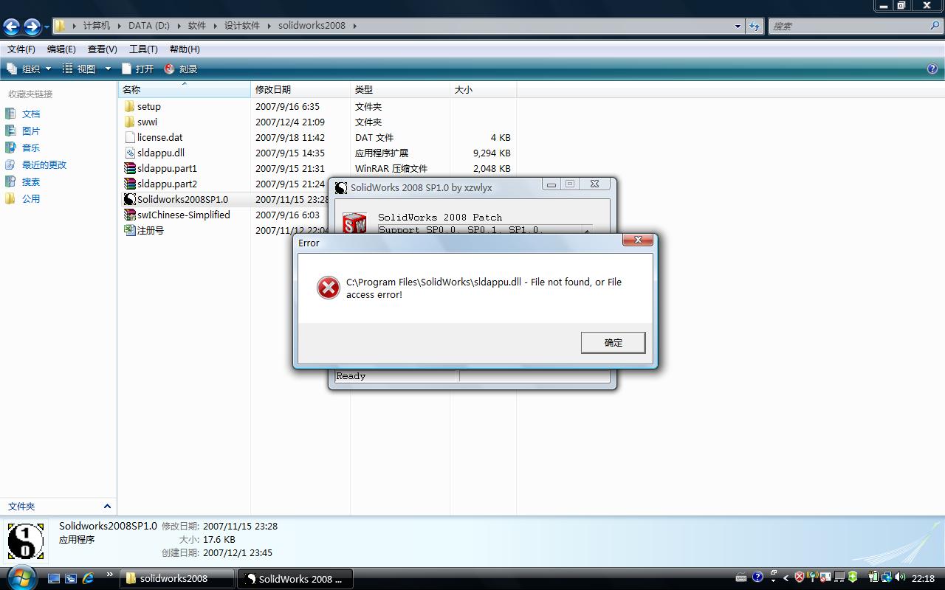
Task: Open the 搜索 searches favorite link
Action: 31,181
